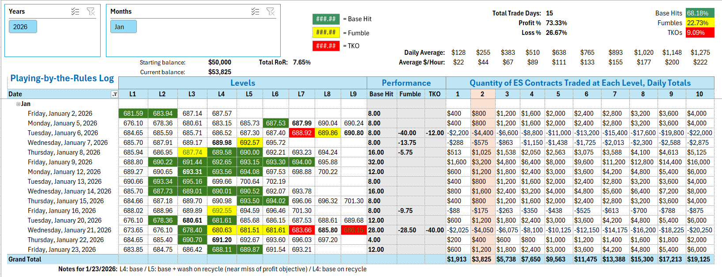Select the Friday, January 2, 2026 row label
Viewport: 722px width, 277px height.
coord(60,114)
